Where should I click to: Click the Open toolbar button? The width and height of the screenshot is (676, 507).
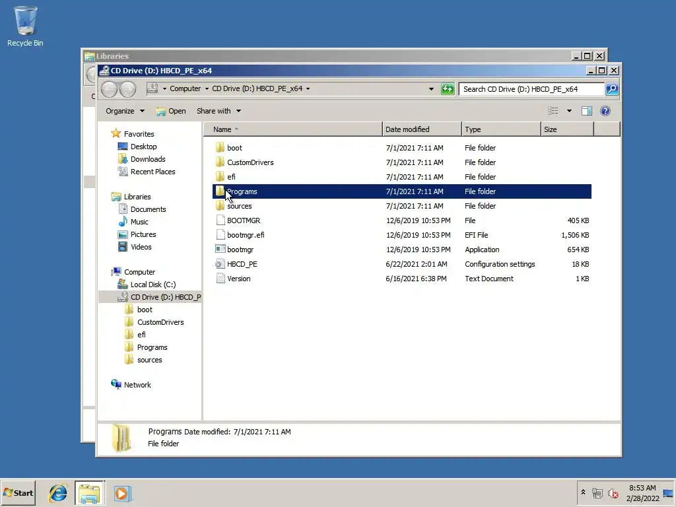click(x=171, y=111)
